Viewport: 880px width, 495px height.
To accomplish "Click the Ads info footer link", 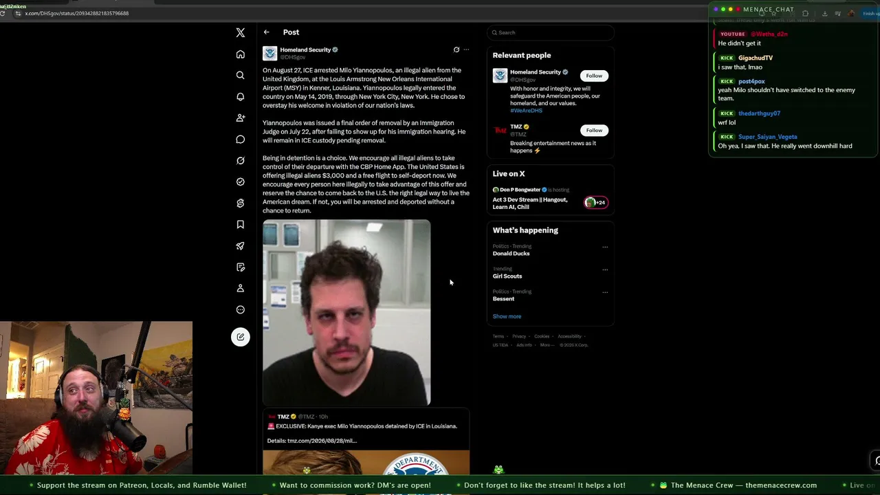I will tap(524, 344).
